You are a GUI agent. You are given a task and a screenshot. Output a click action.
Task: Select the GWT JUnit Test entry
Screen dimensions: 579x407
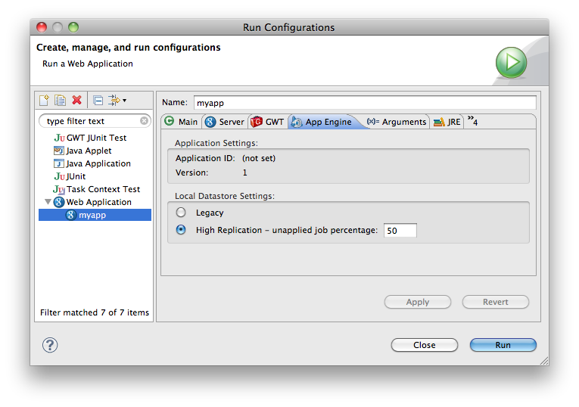click(x=96, y=138)
